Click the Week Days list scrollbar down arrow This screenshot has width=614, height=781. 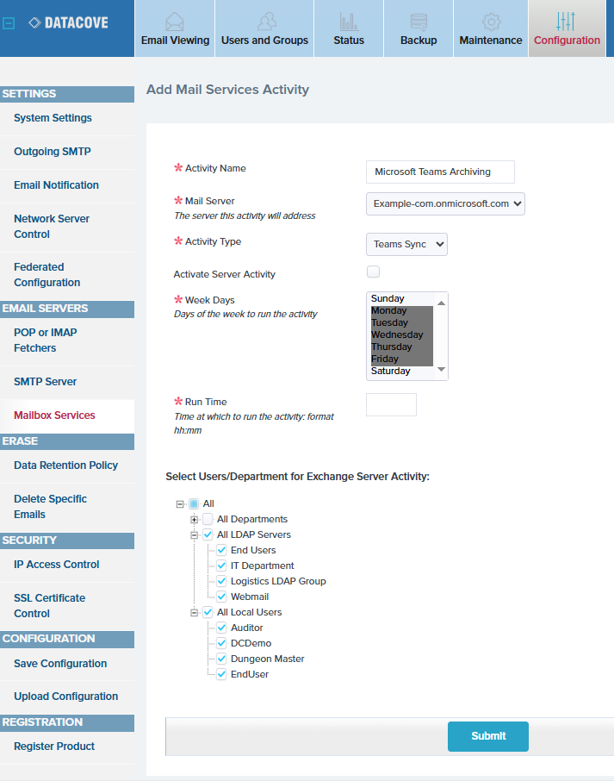[441, 370]
